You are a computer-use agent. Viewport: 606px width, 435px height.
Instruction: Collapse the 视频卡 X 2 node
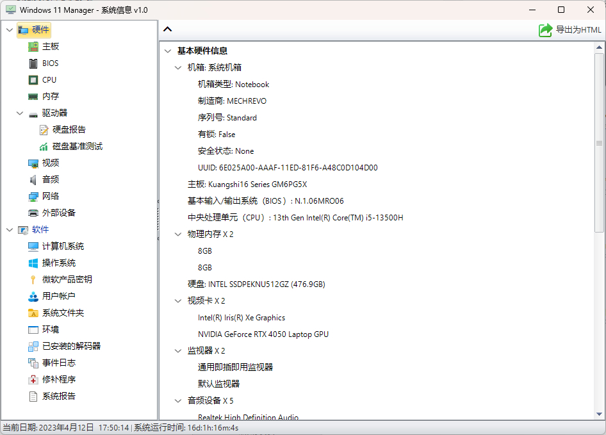[x=178, y=301]
